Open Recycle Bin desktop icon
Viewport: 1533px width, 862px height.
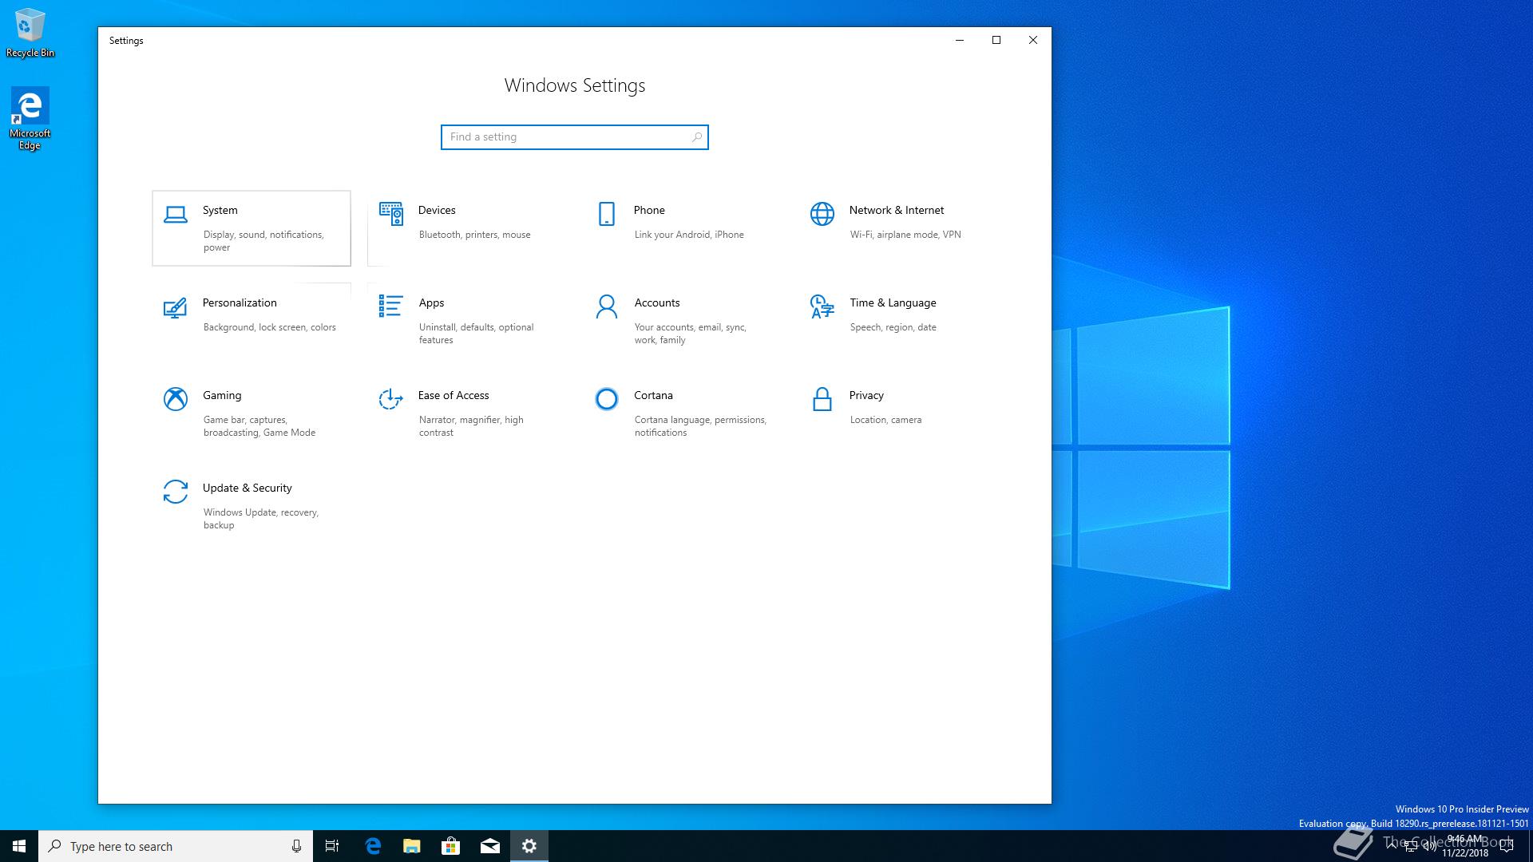pos(30,33)
